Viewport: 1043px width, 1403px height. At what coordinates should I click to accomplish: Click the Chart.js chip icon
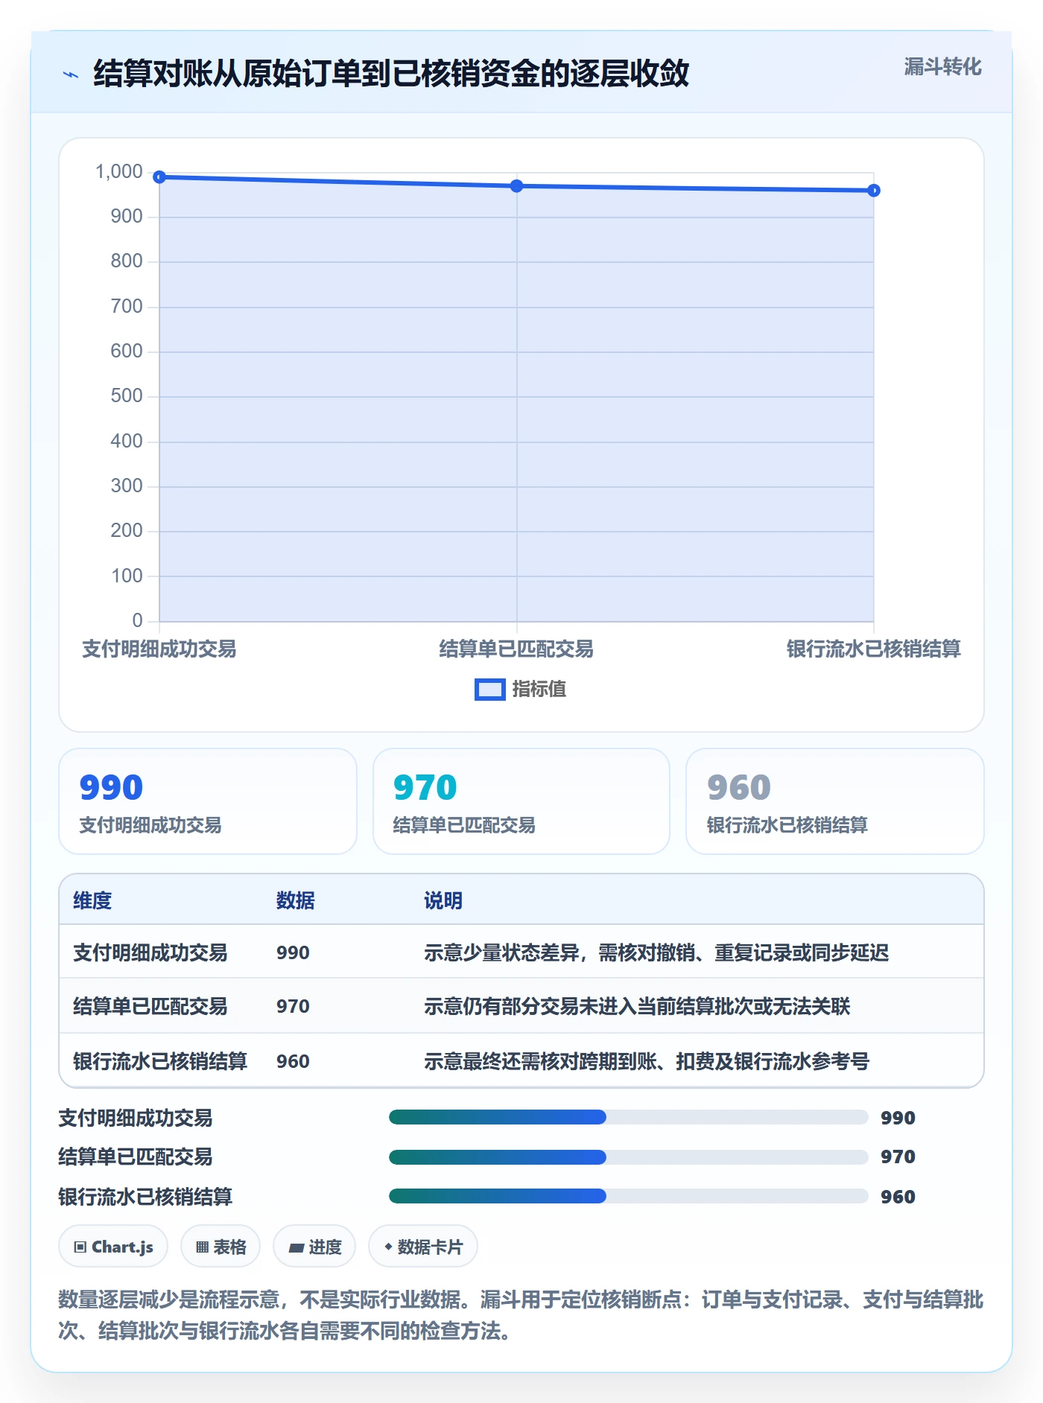point(80,1247)
